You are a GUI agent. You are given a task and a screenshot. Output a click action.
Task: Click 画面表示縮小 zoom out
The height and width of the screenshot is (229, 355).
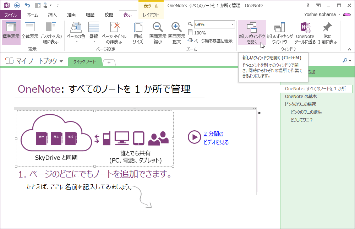pos(158,32)
